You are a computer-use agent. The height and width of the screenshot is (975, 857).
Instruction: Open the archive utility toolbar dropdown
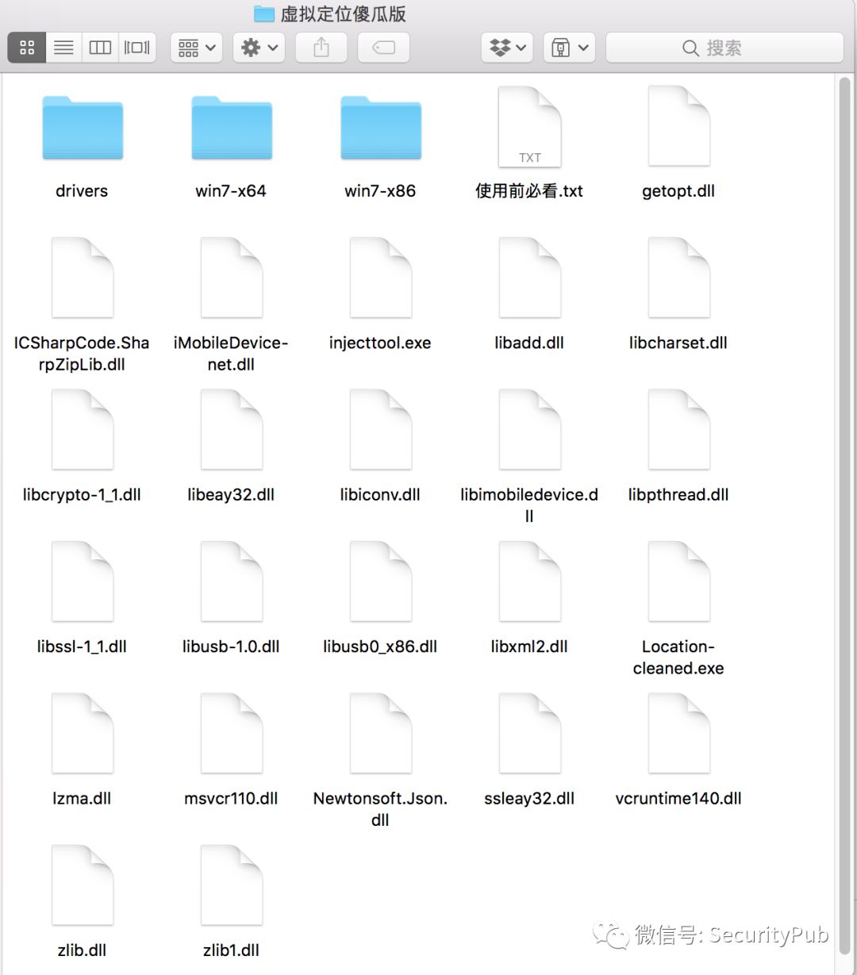point(570,48)
